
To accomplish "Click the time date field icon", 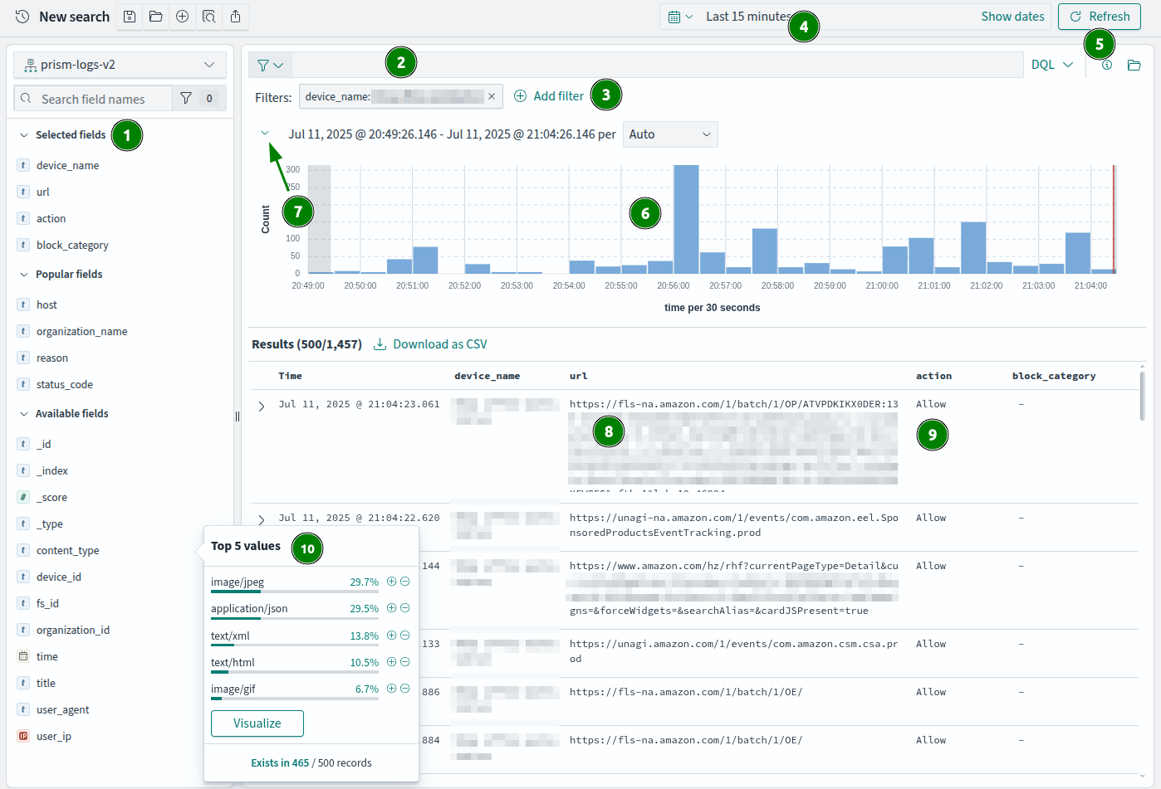I will (x=23, y=657).
